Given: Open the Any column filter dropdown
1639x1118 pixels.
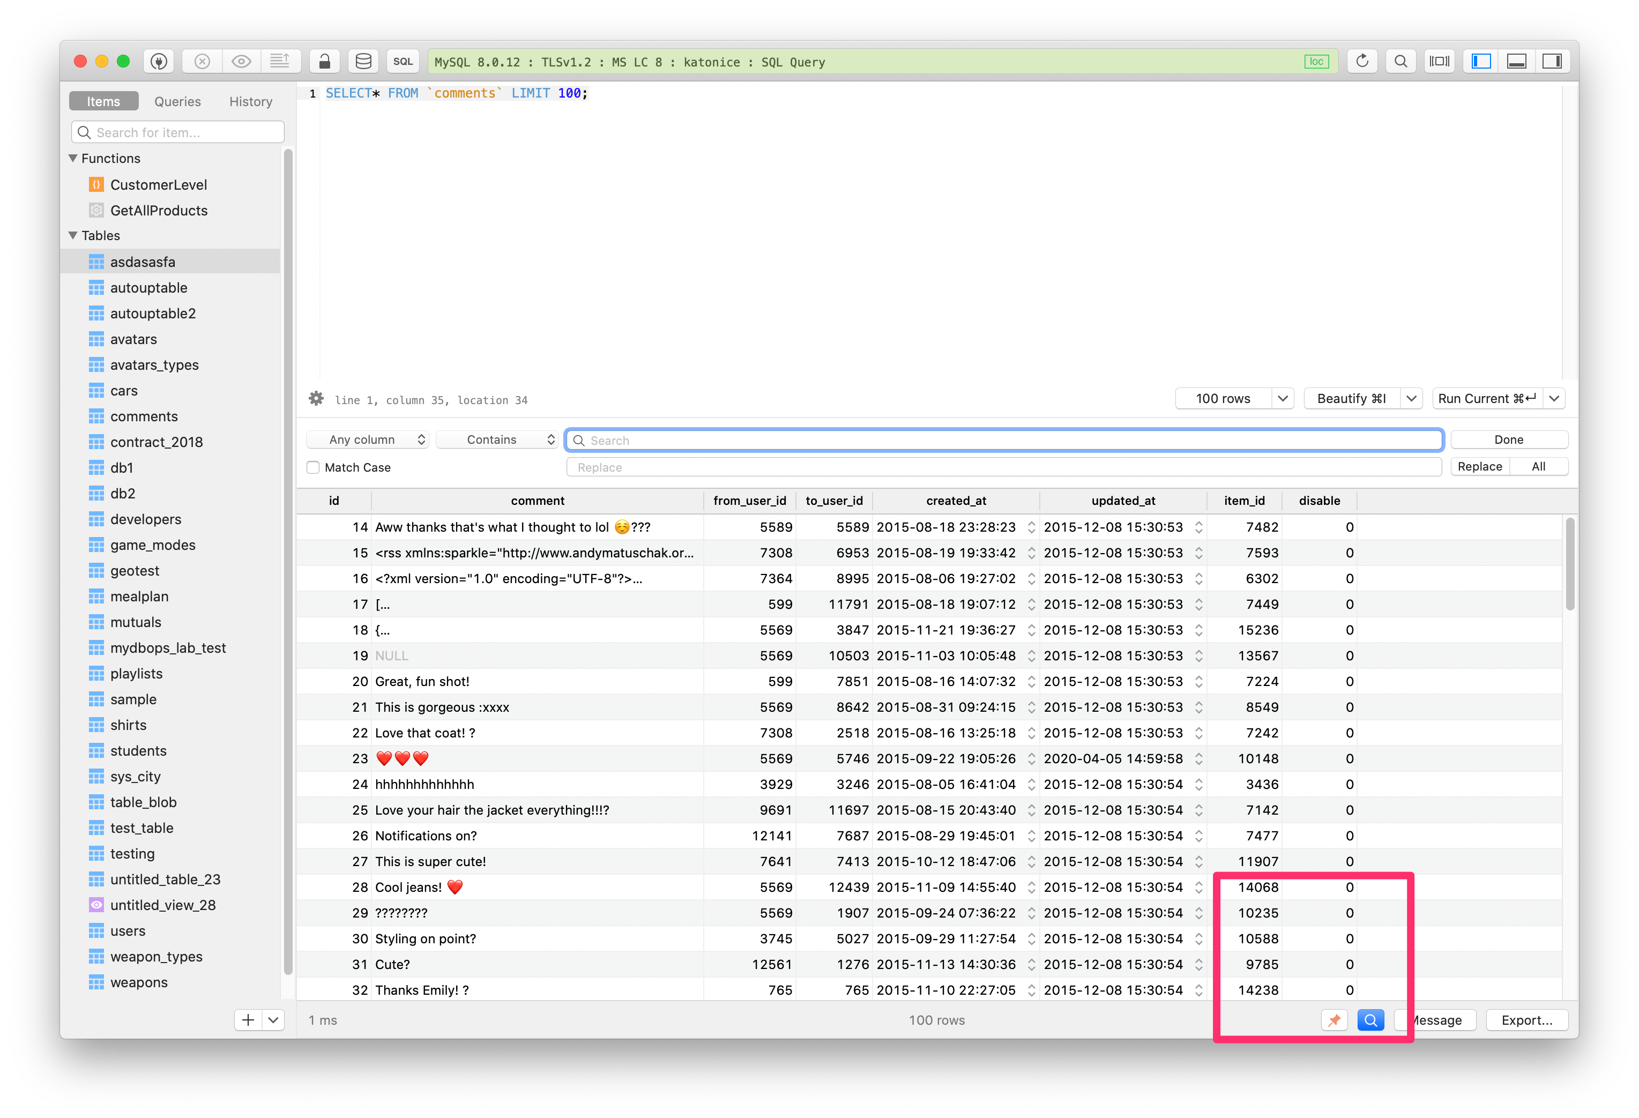Looking at the screenshot, I should point(367,439).
